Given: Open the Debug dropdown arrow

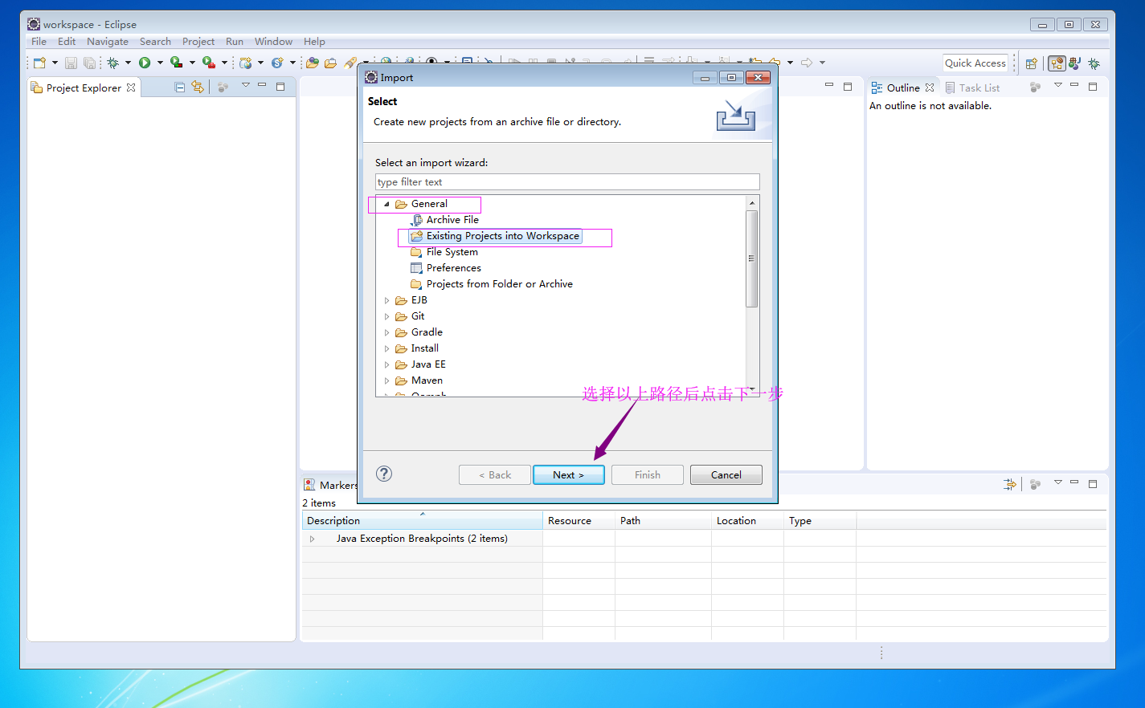Looking at the screenshot, I should point(128,63).
